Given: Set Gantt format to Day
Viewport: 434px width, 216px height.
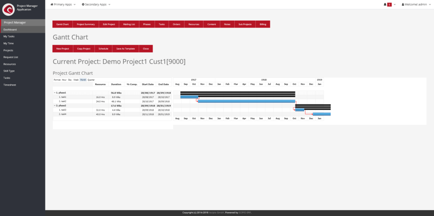Looking at the screenshot, I should (70, 80).
